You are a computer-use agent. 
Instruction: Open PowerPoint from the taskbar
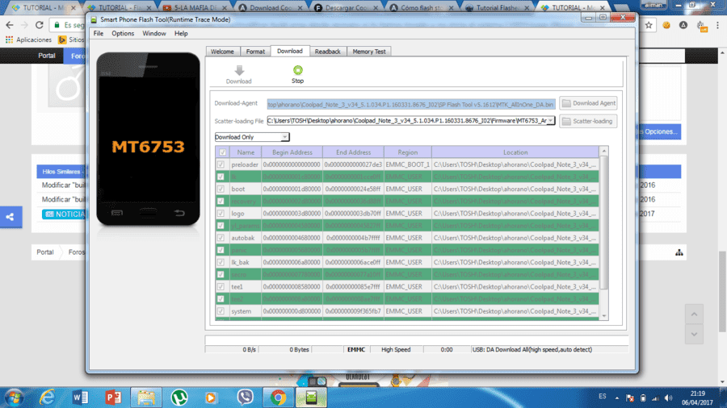click(113, 398)
